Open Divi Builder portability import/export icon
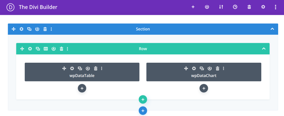Screen dimensions: 284x116 [221, 7]
